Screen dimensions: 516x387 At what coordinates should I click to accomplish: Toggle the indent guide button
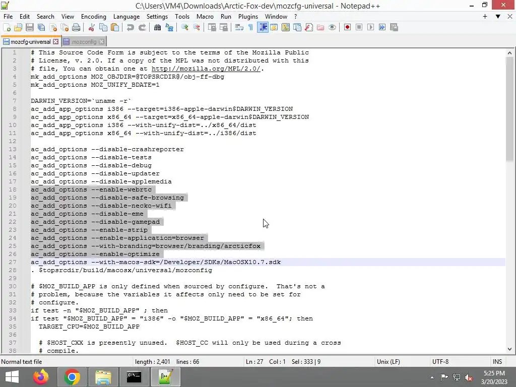tap(263, 27)
